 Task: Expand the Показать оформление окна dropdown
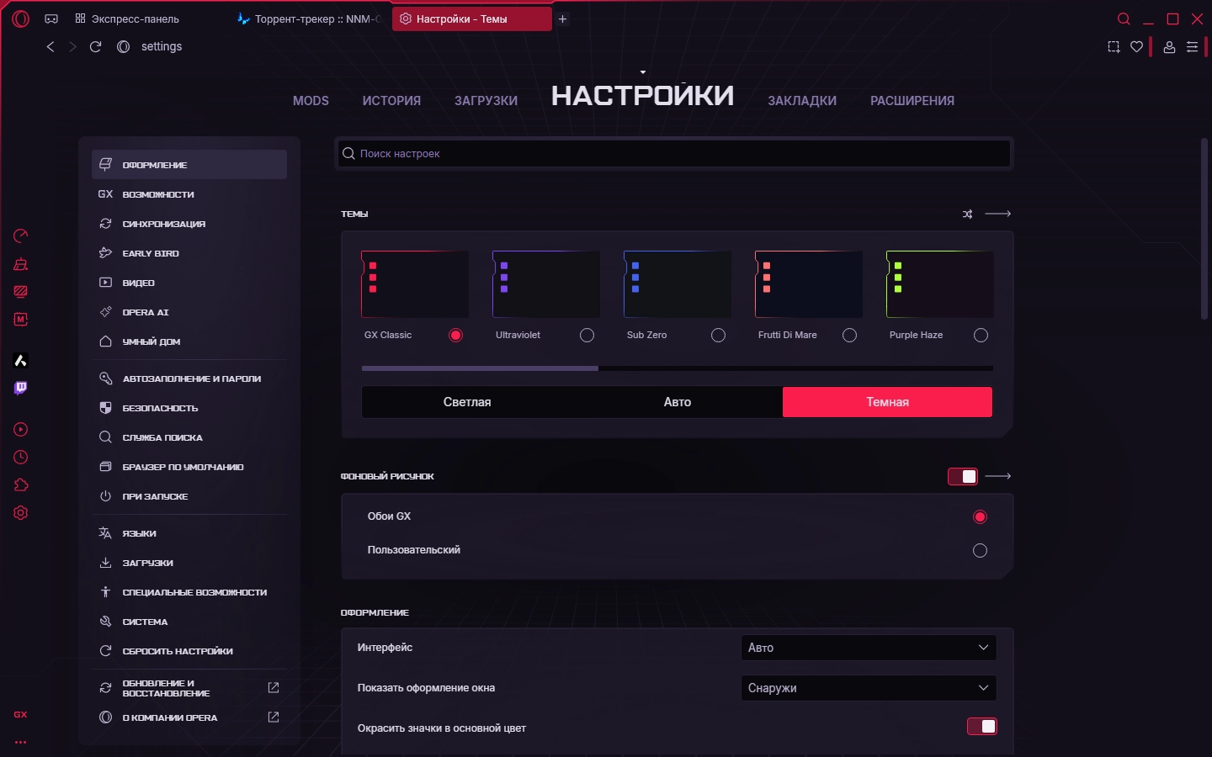[x=869, y=688]
